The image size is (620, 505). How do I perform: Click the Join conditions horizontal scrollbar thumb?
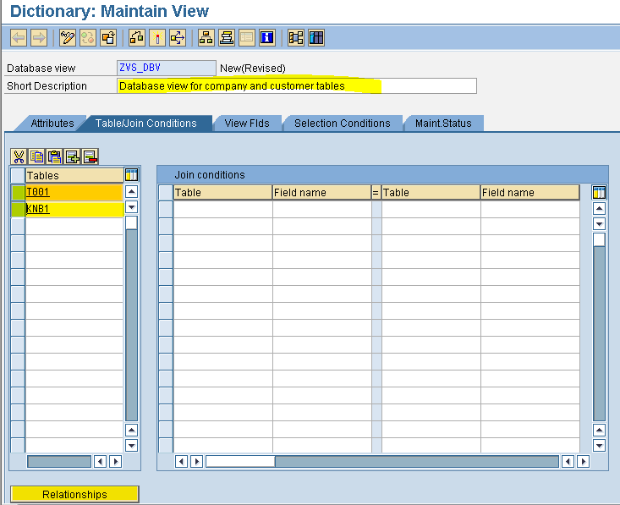point(240,461)
